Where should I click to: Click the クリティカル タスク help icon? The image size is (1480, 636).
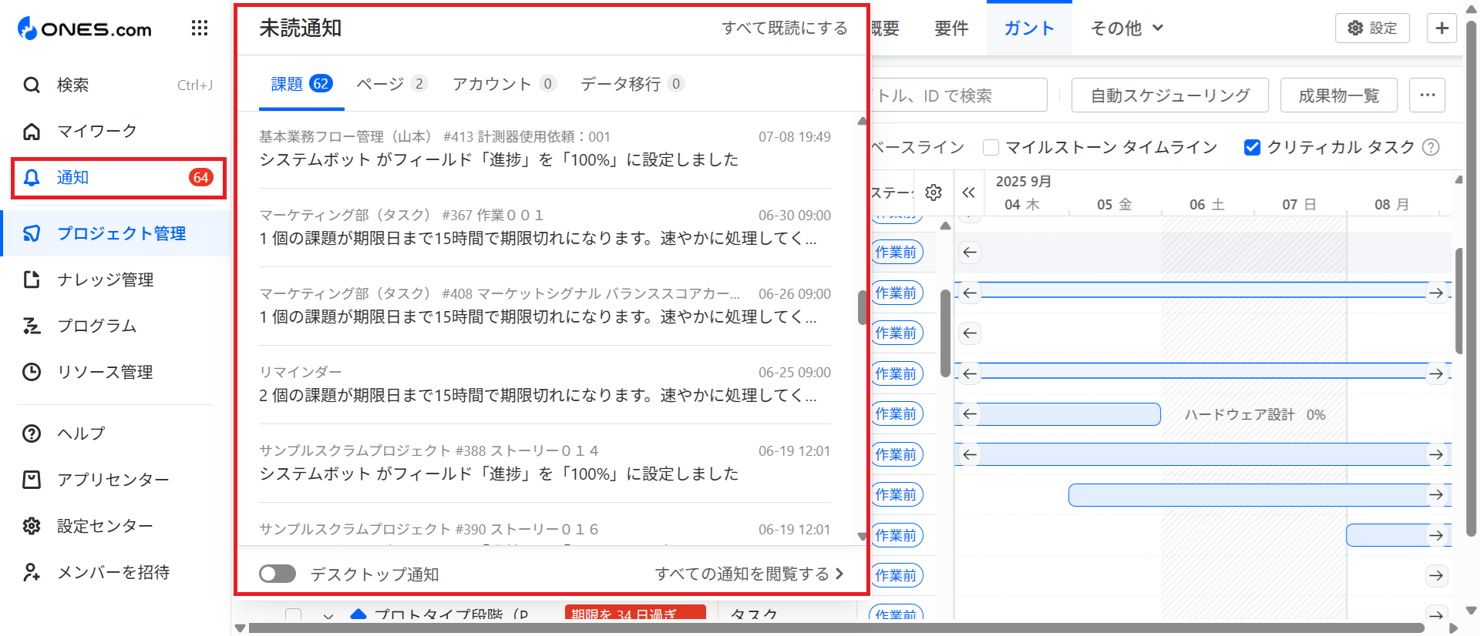click(1431, 147)
